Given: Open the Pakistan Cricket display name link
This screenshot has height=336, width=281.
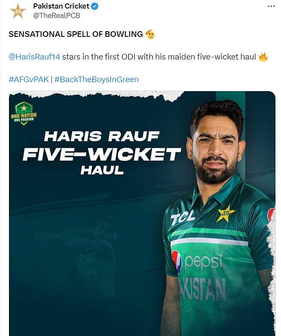Looking at the screenshot, I should point(61,6).
